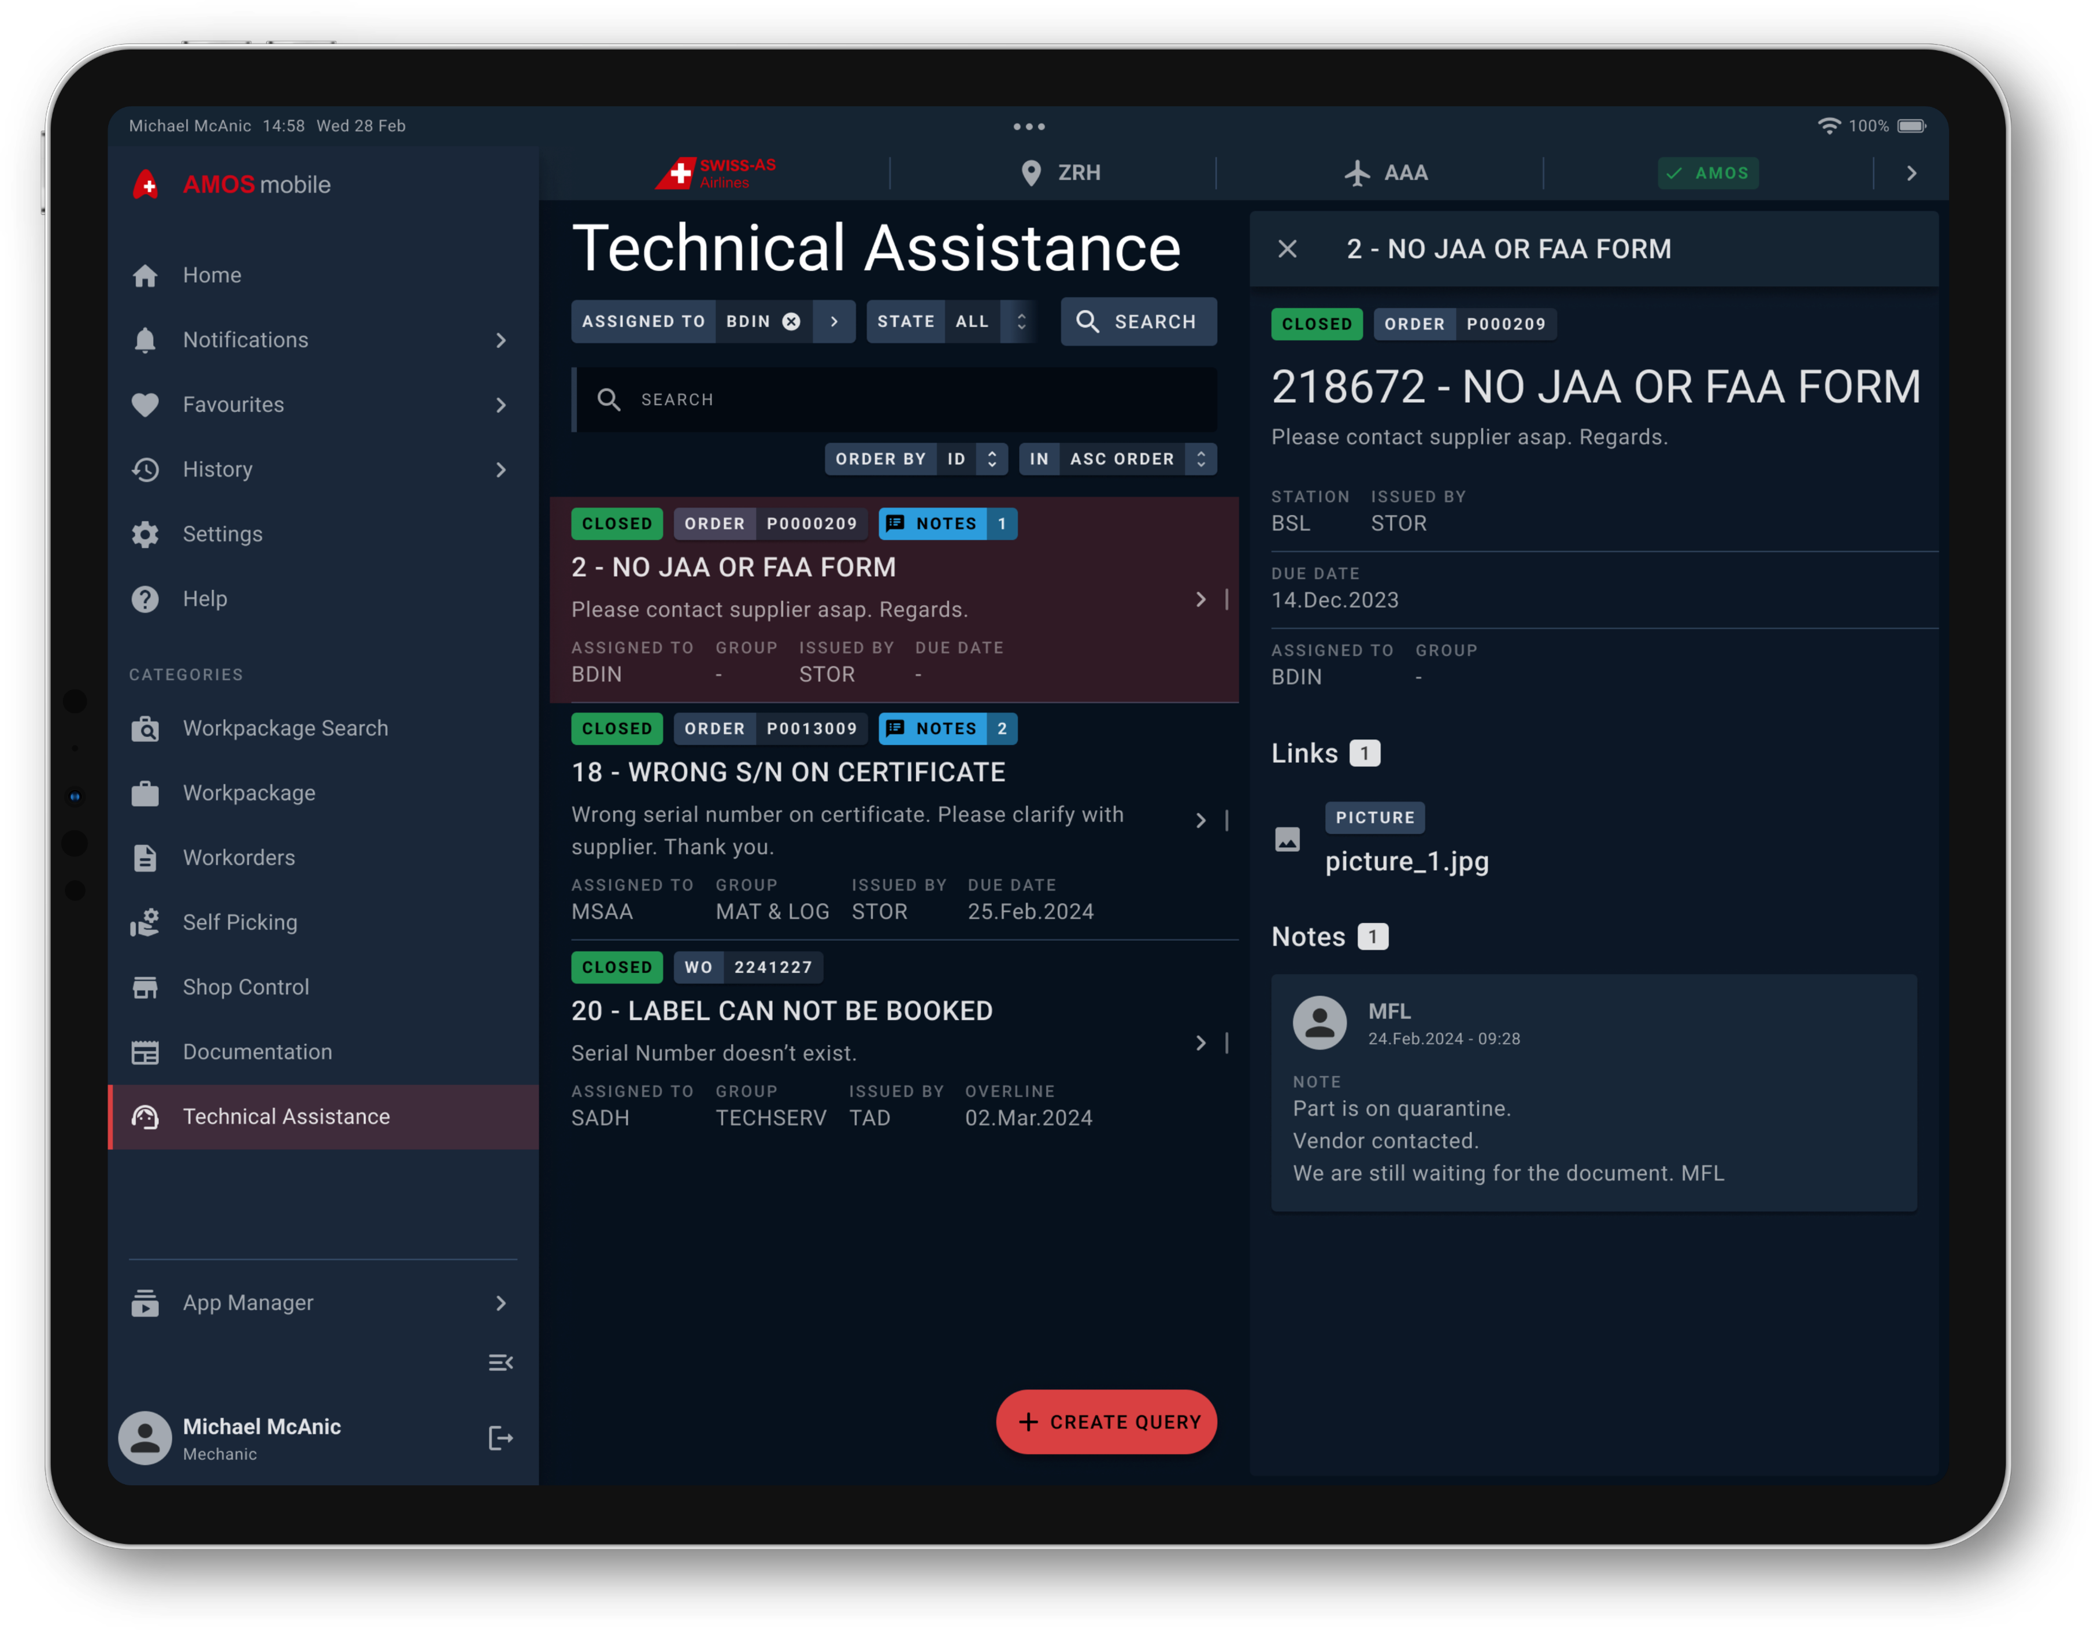Close the NO JAA OR FAA FORM panel

(x=1287, y=249)
